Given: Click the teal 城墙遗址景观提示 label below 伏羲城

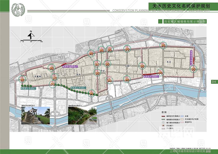Looking at the screenshot, I should (28, 88).
